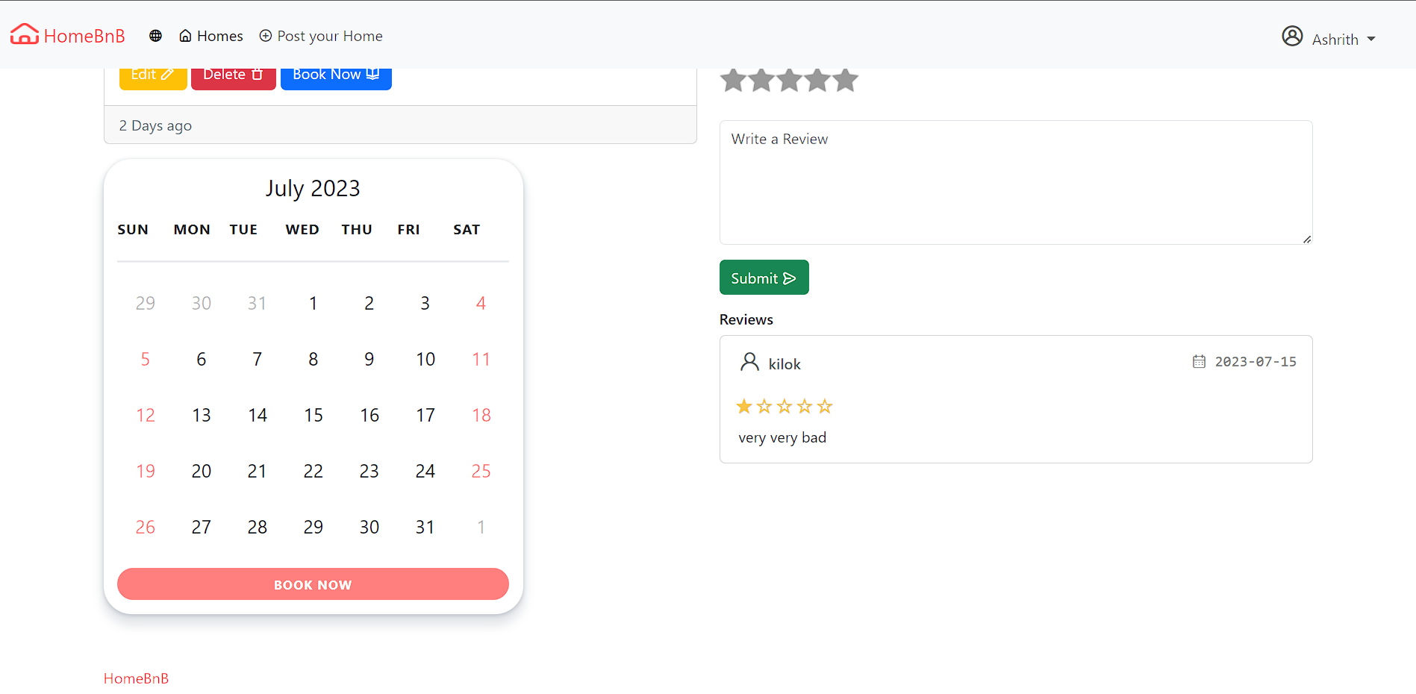
Task: Click the "very very bad" review text
Action: (782, 437)
